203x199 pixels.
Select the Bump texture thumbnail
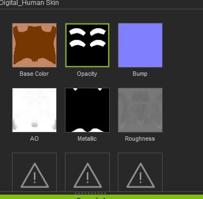pyautogui.click(x=140, y=45)
